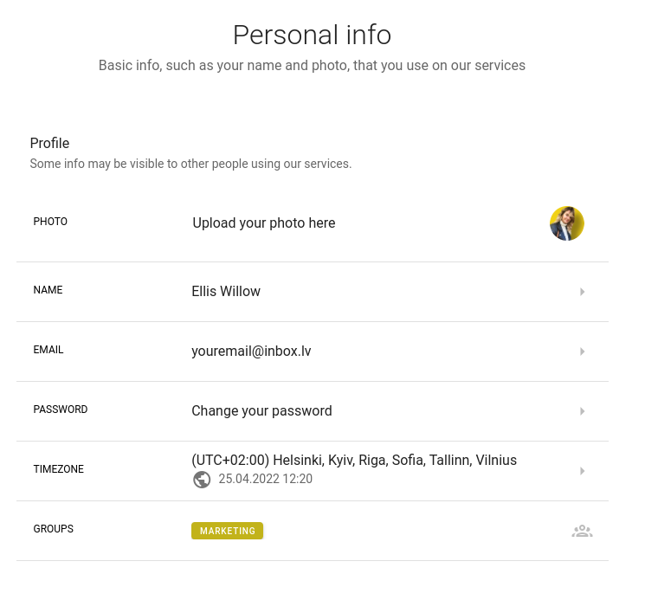The height and width of the screenshot is (600, 645).
Task: Open the Timezone row chevron
Action: click(x=582, y=471)
